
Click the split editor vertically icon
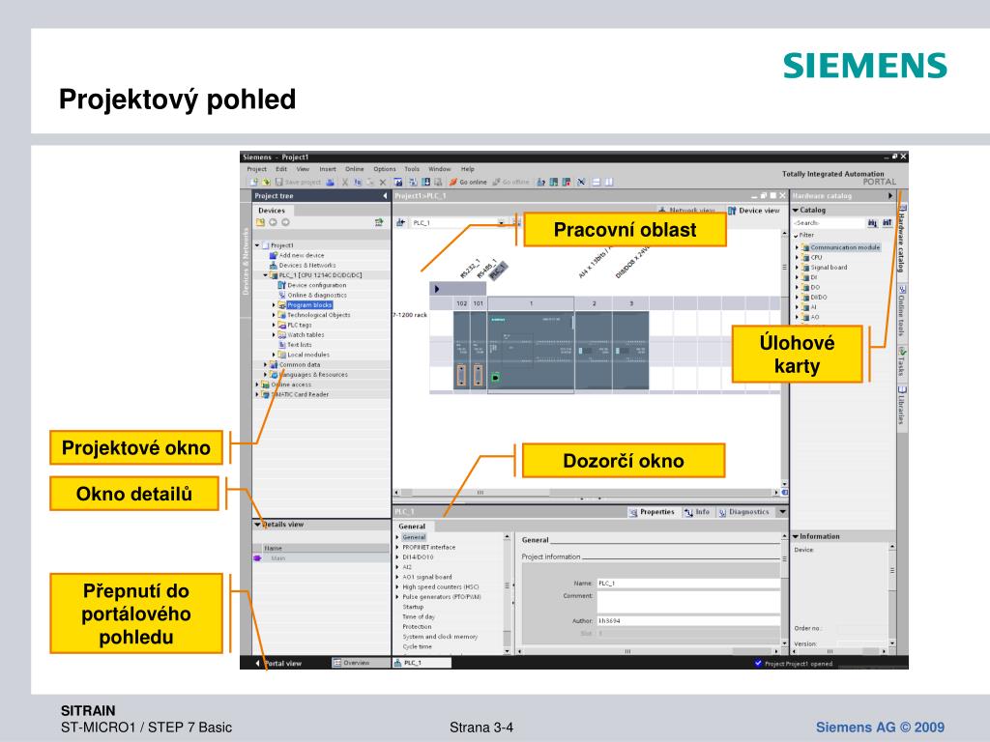pos(609,182)
